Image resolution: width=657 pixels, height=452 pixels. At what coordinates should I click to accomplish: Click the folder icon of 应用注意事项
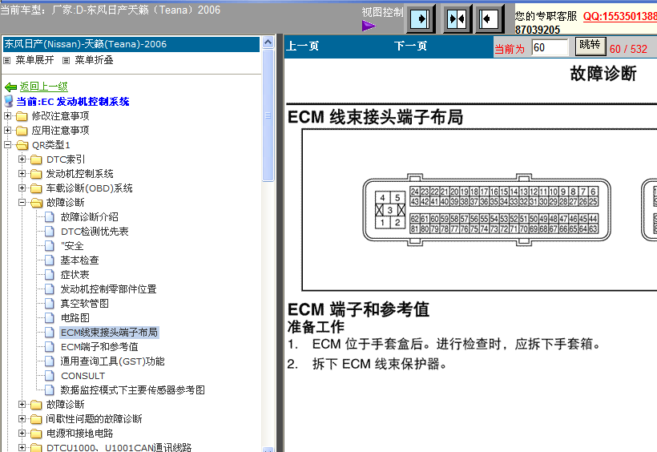coord(22,131)
